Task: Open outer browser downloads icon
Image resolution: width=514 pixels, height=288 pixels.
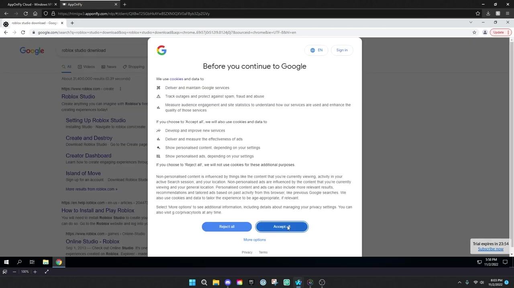Action: point(488,14)
